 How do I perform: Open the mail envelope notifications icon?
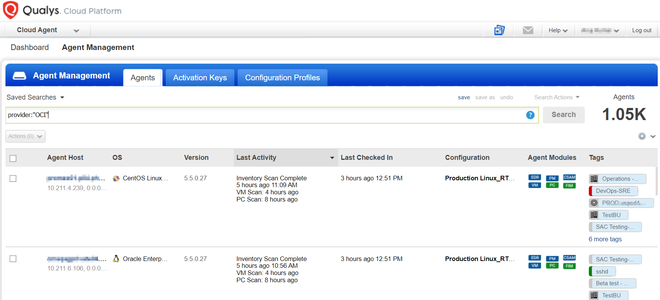tap(528, 30)
